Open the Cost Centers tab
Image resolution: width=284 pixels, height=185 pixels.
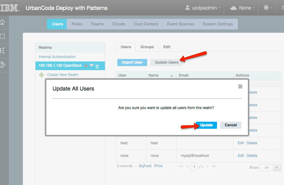click(146, 24)
